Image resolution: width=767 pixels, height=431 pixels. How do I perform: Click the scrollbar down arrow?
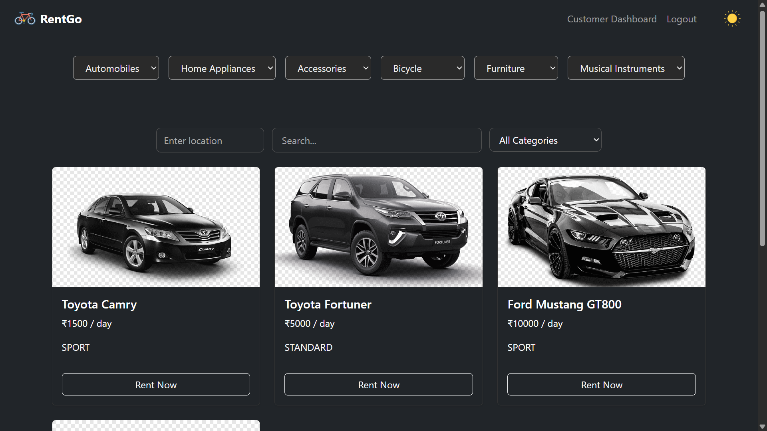pos(762,427)
